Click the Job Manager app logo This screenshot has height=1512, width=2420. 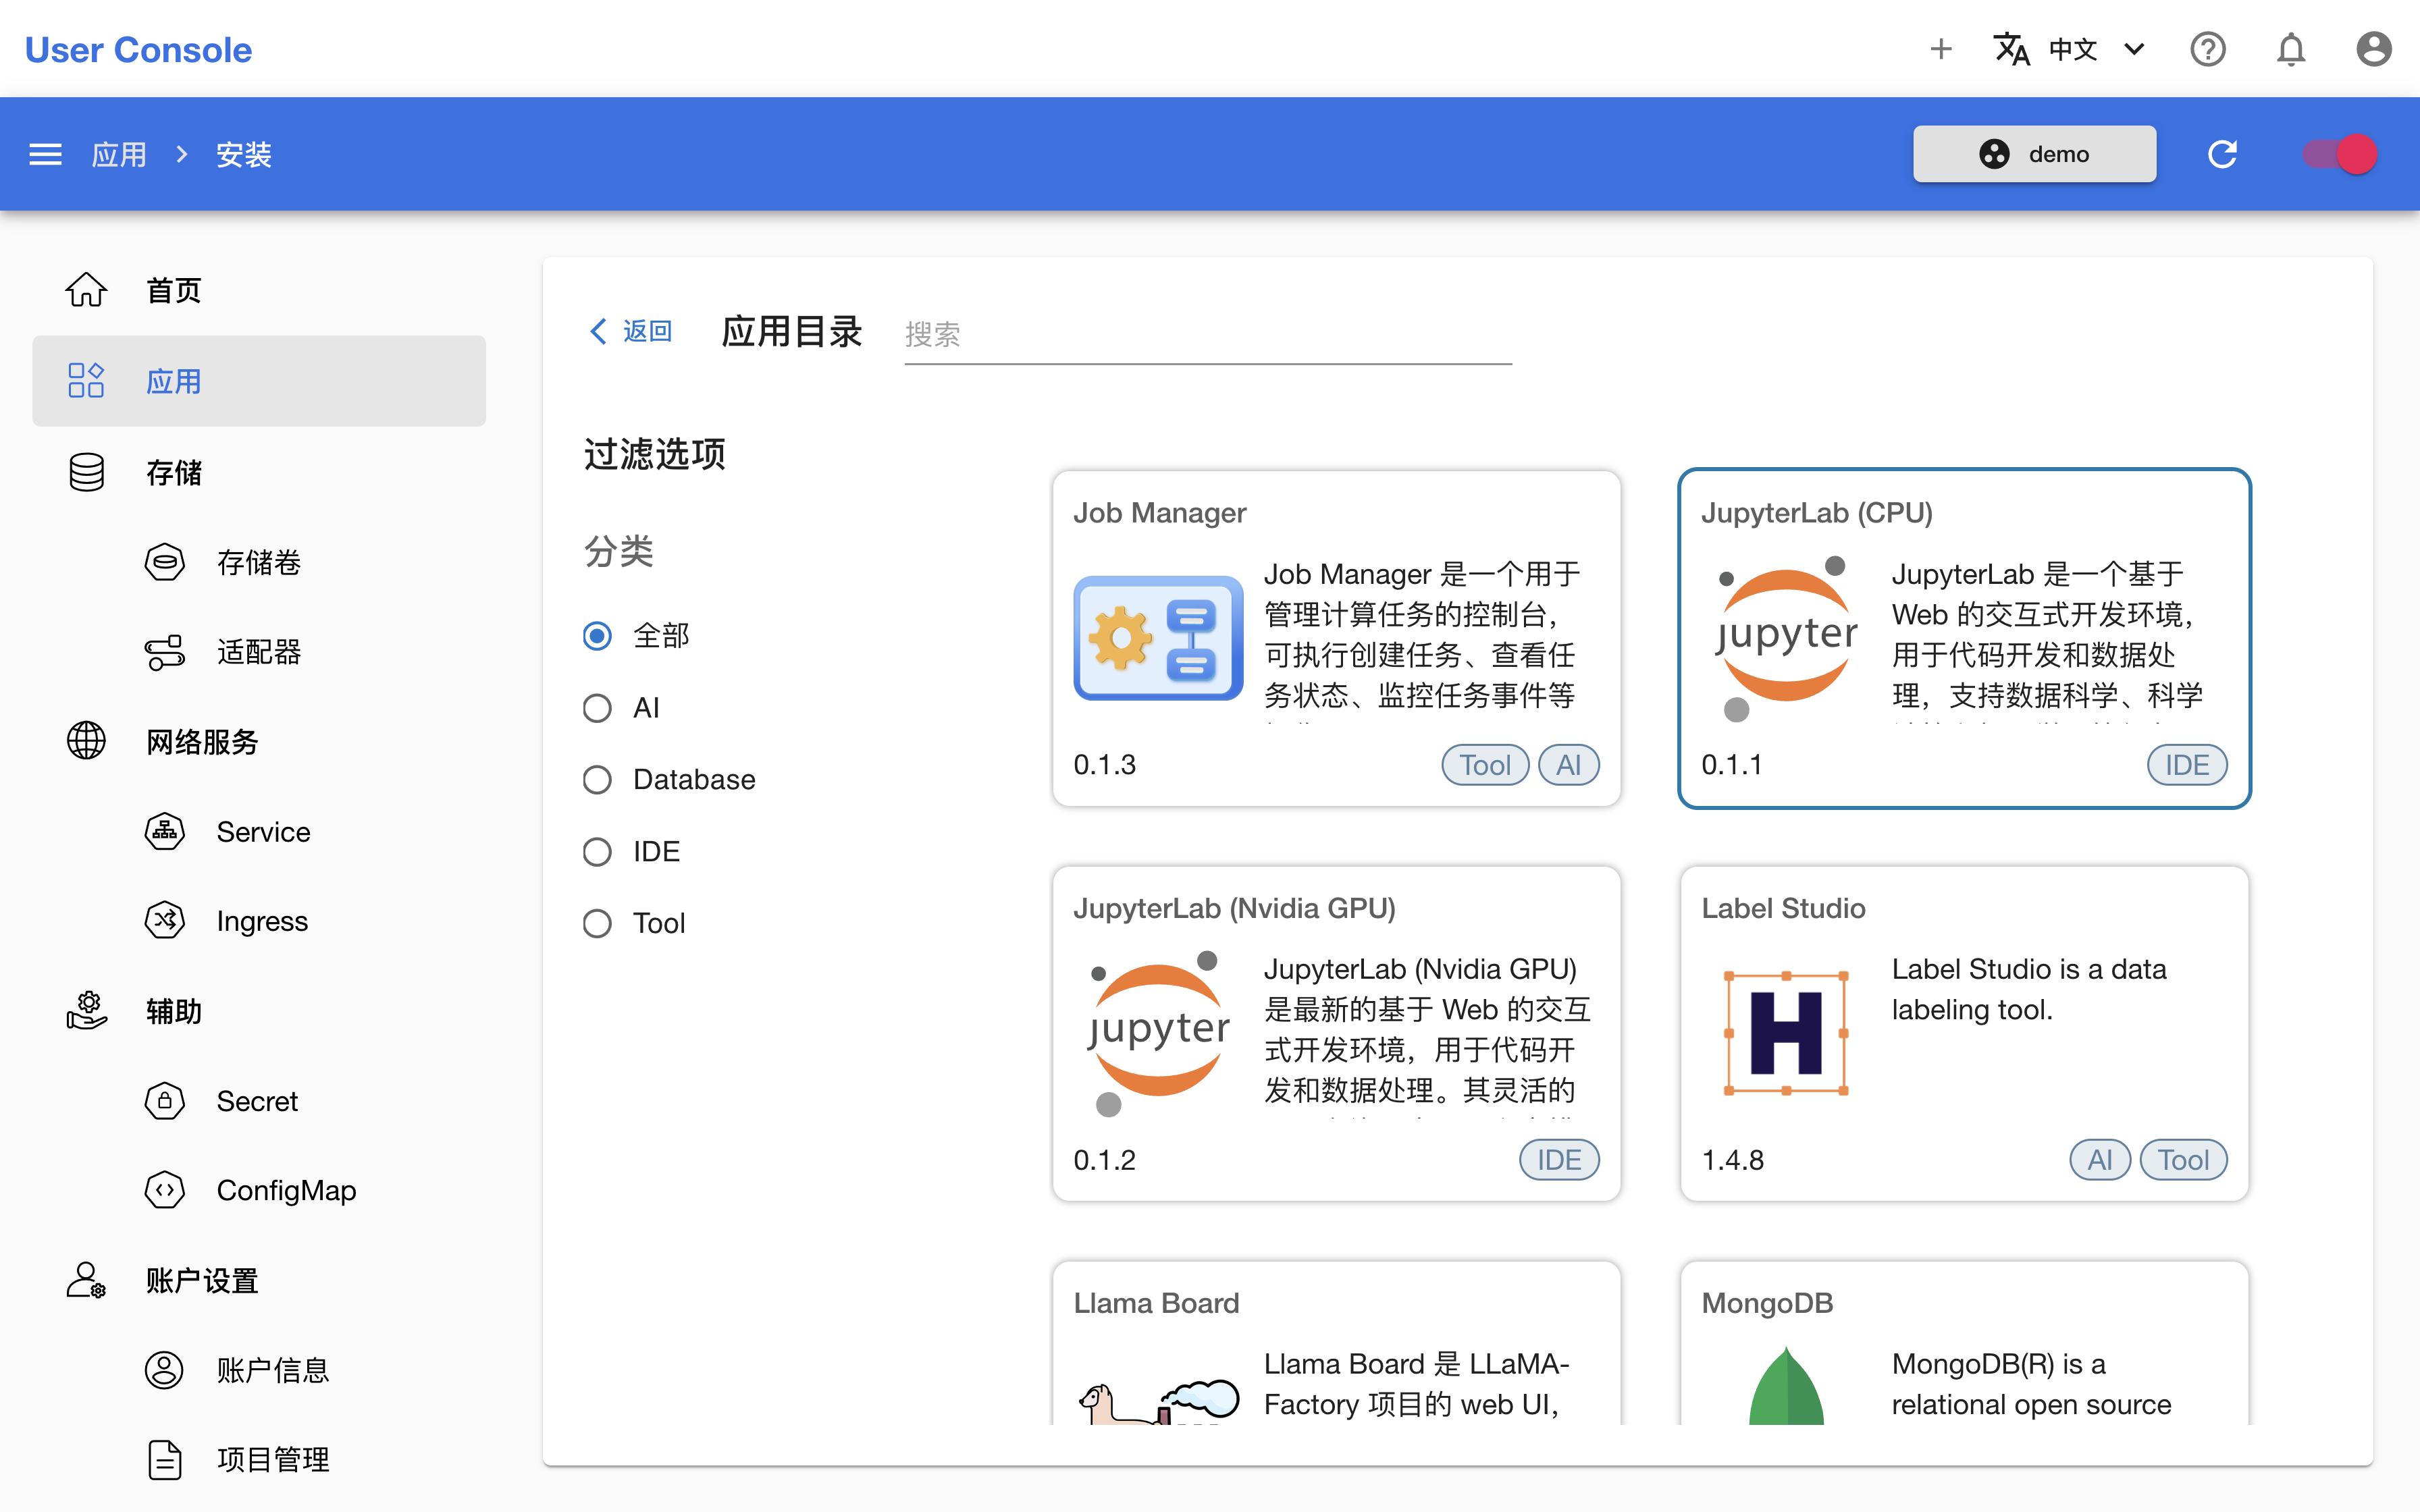click(x=1158, y=637)
